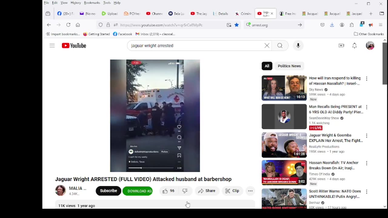Open the Other Bookmarks folder
This screenshot has height=218, width=388.
[x=369, y=34]
